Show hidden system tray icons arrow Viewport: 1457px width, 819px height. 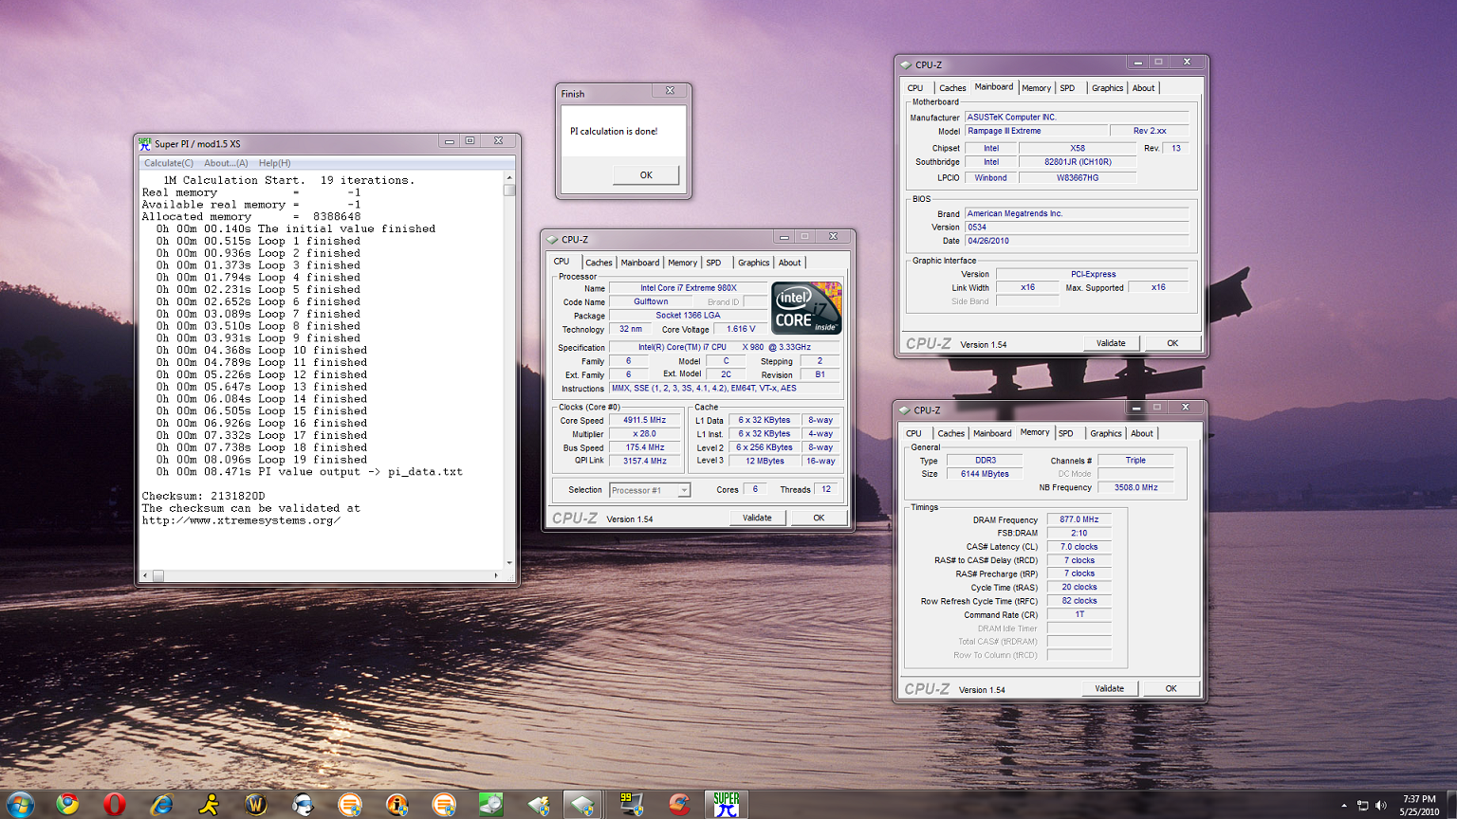[x=1343, y=805]
